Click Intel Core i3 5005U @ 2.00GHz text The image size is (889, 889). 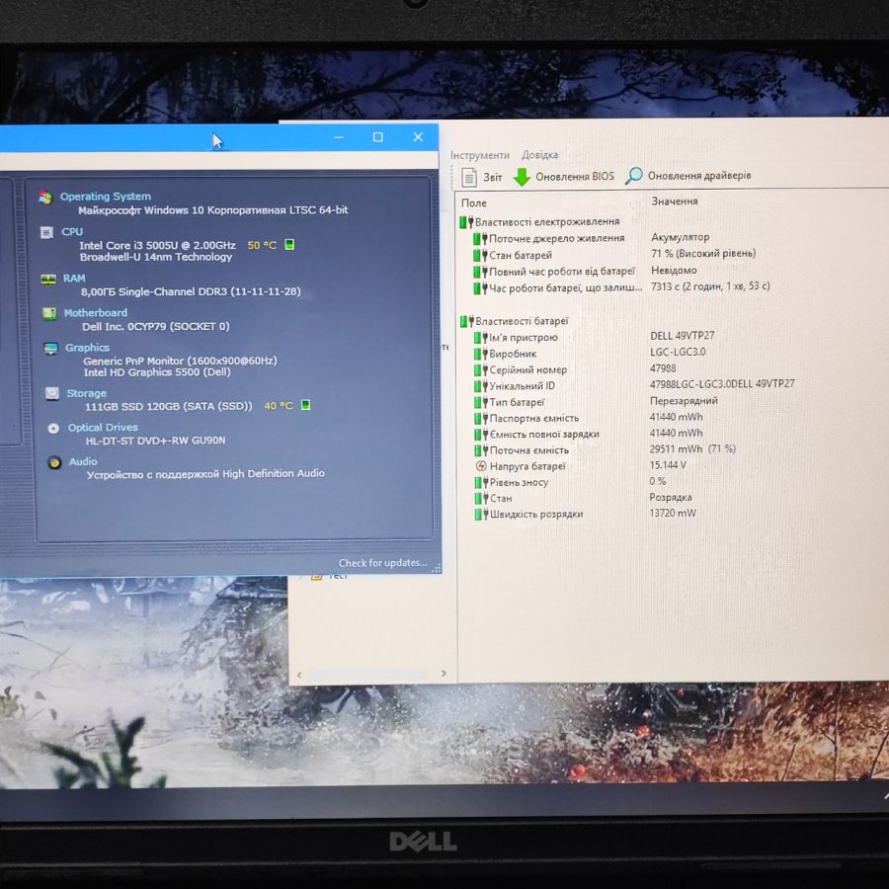pos(157,245)
